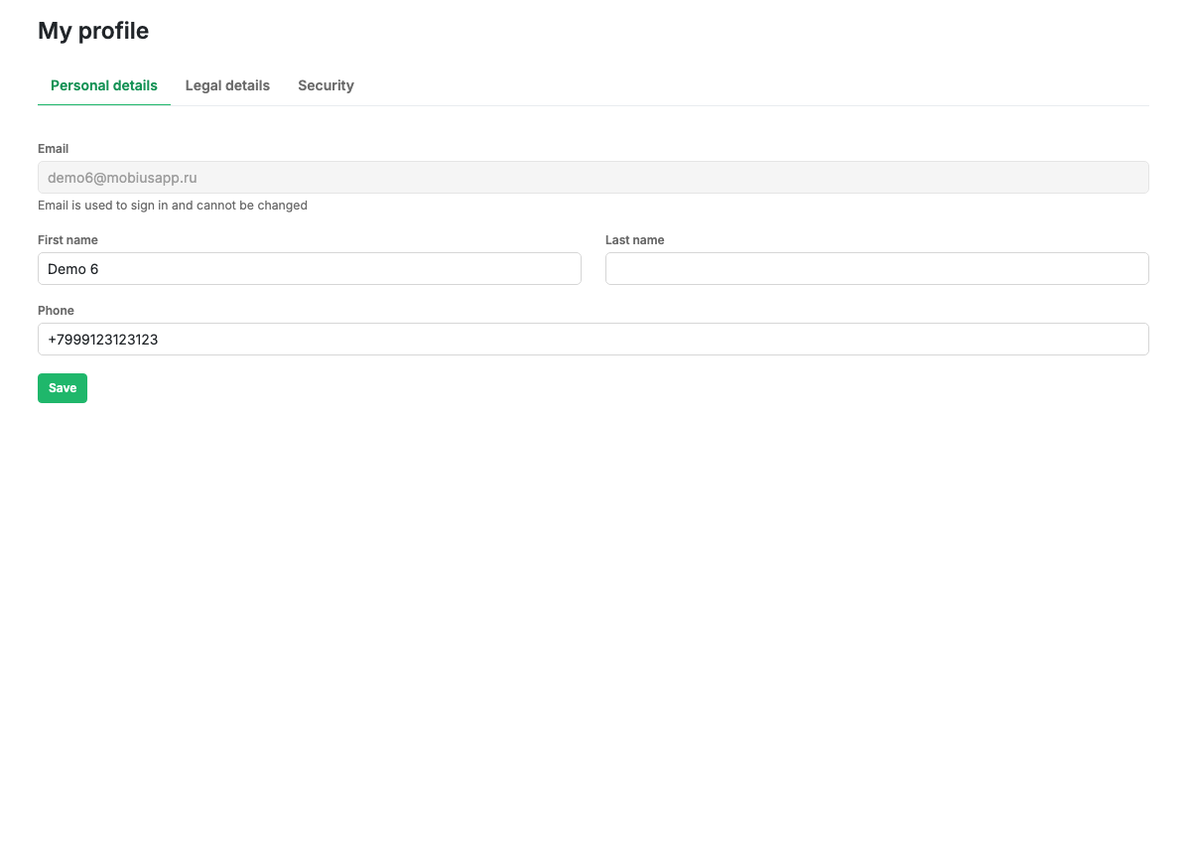Viewport: 1187px width, 842px height.
Task: Go to the Security tab
Action: (326, 85)
